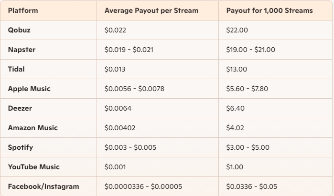This screenshot has width=334, height=196.
Task: Select the YouTube Music row label
Action: point(33,167)
